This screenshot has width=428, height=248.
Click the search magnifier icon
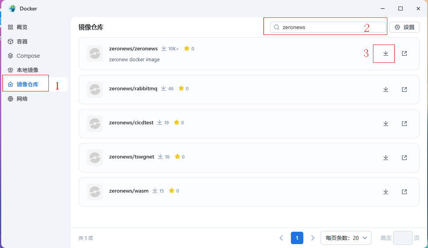(x=276, y=27)
